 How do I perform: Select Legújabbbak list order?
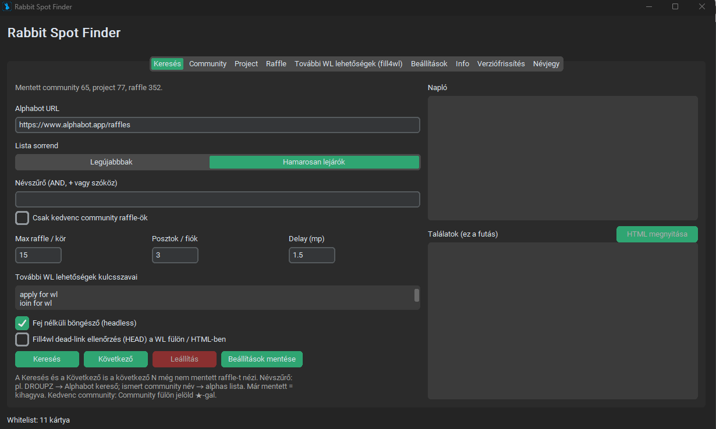(112, 162)
